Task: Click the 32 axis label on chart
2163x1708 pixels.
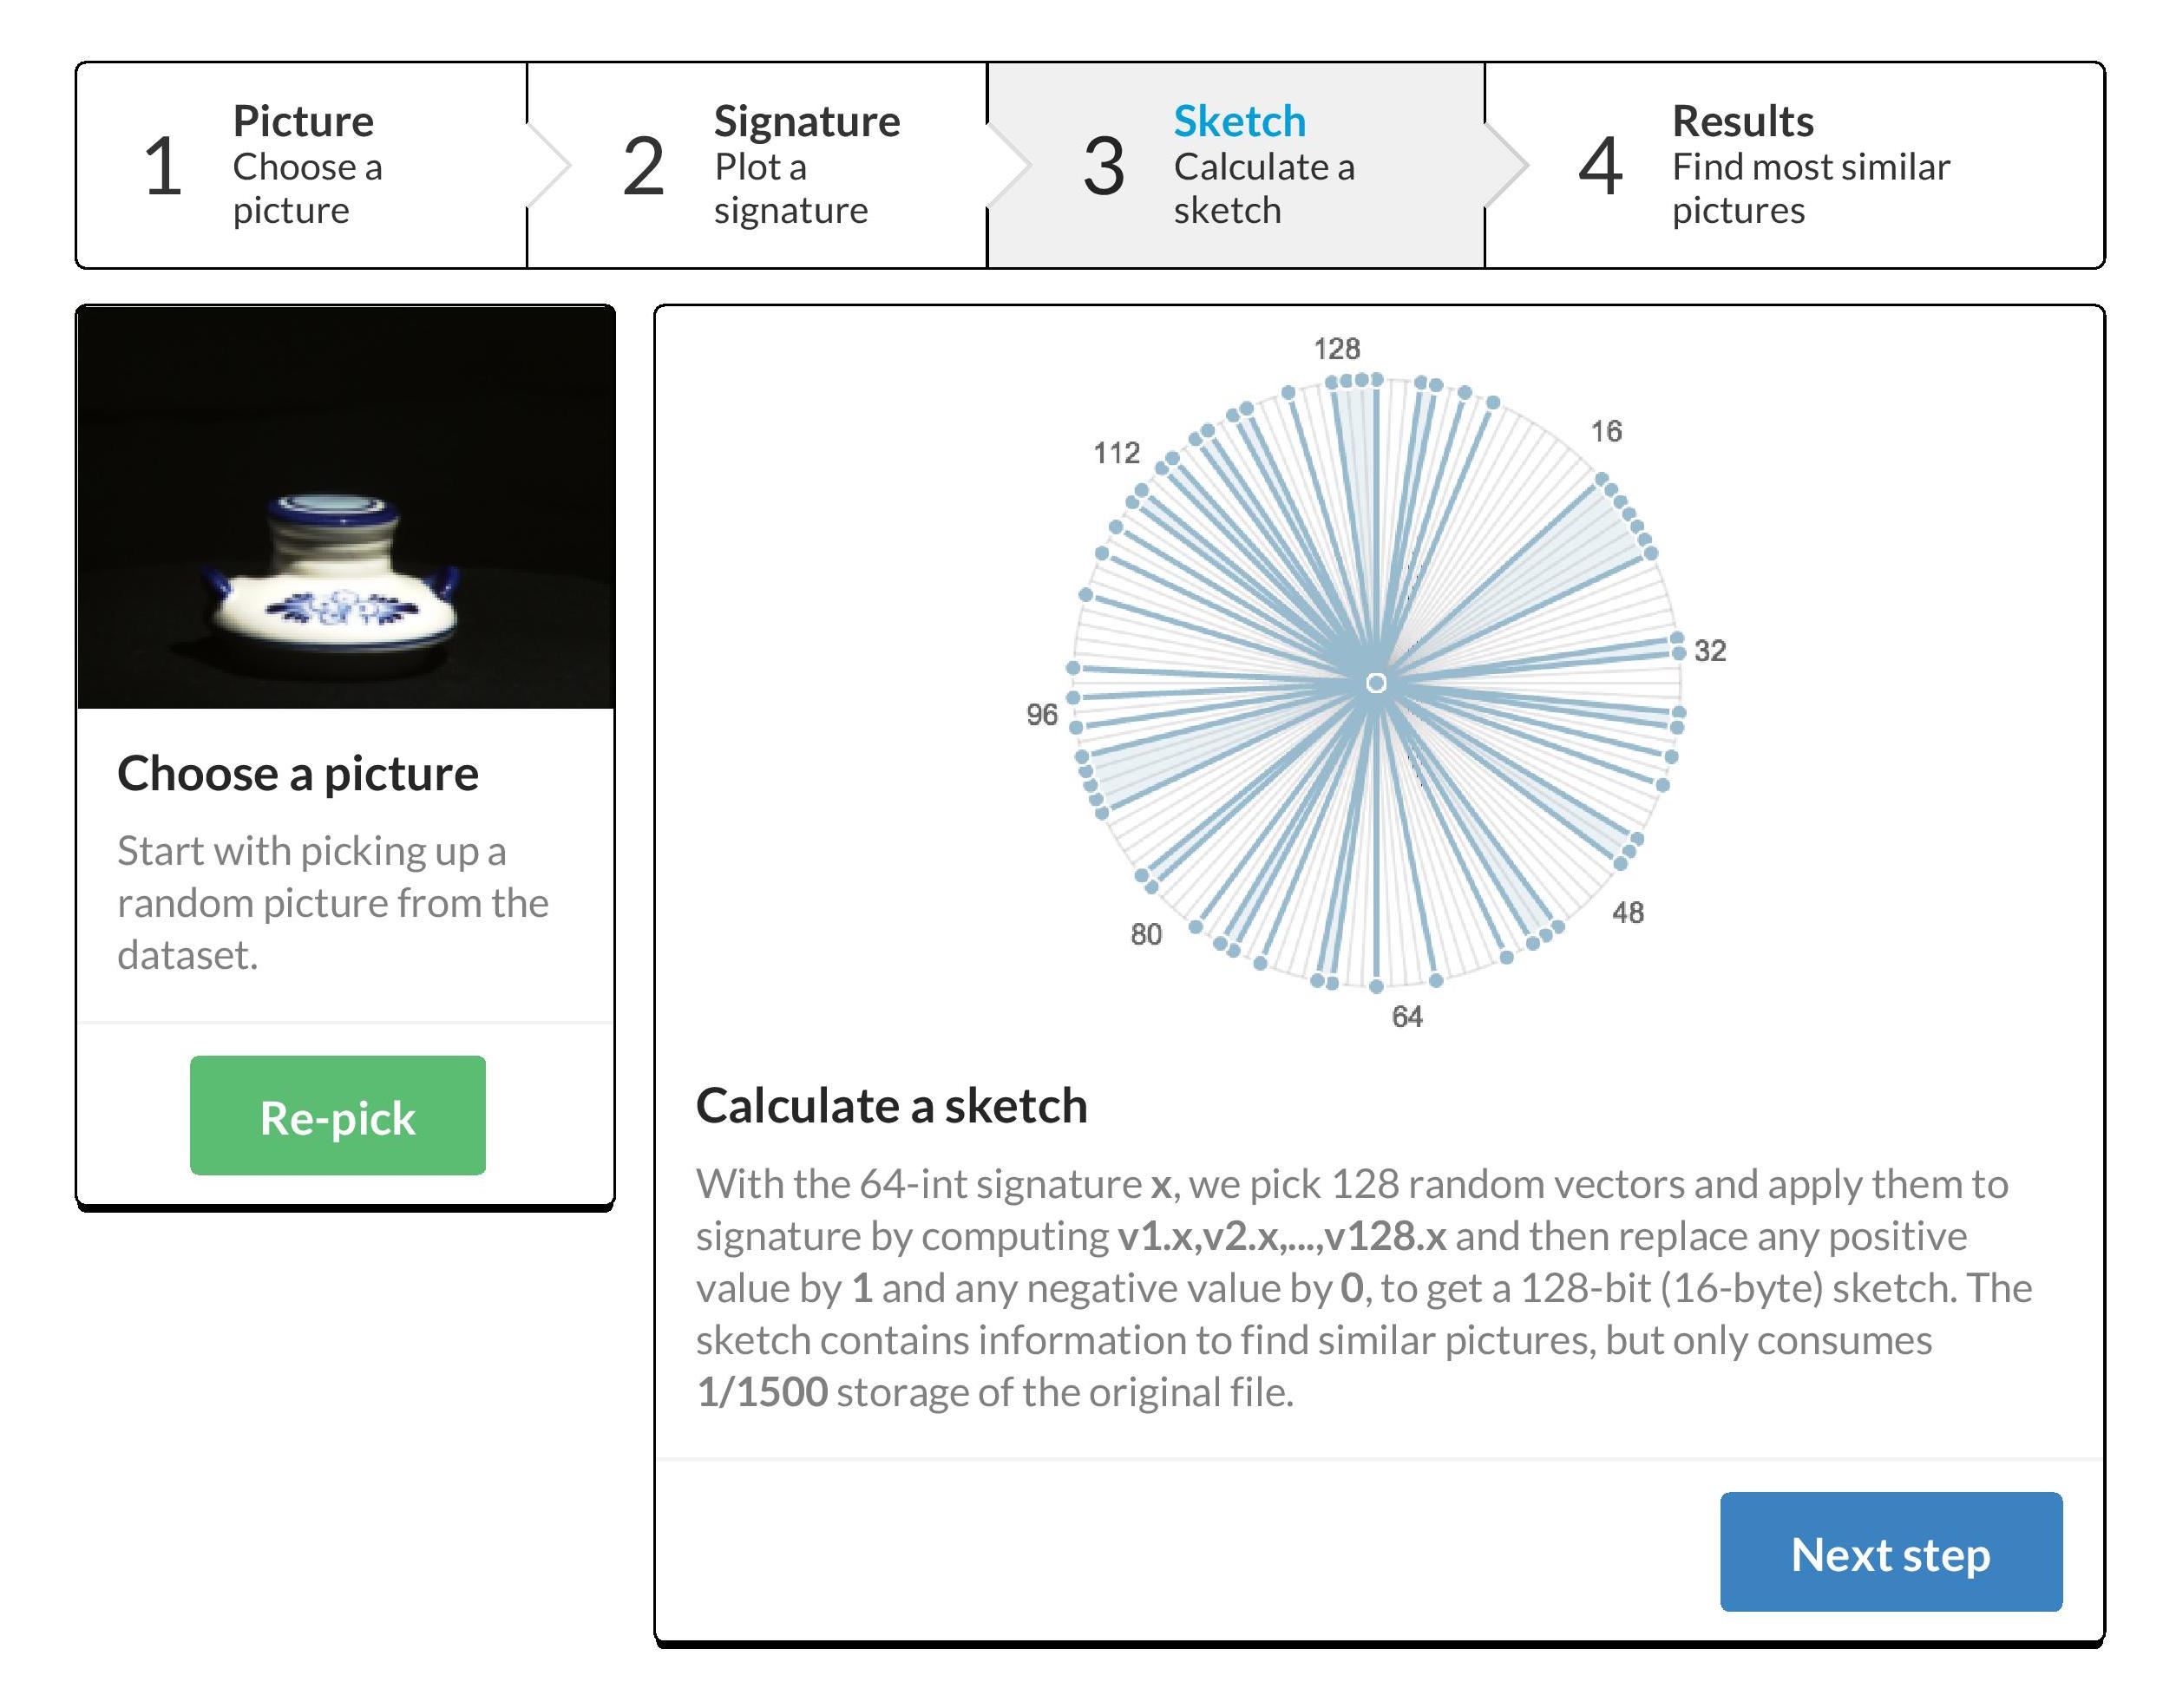Action: [x=1709, y=650]
